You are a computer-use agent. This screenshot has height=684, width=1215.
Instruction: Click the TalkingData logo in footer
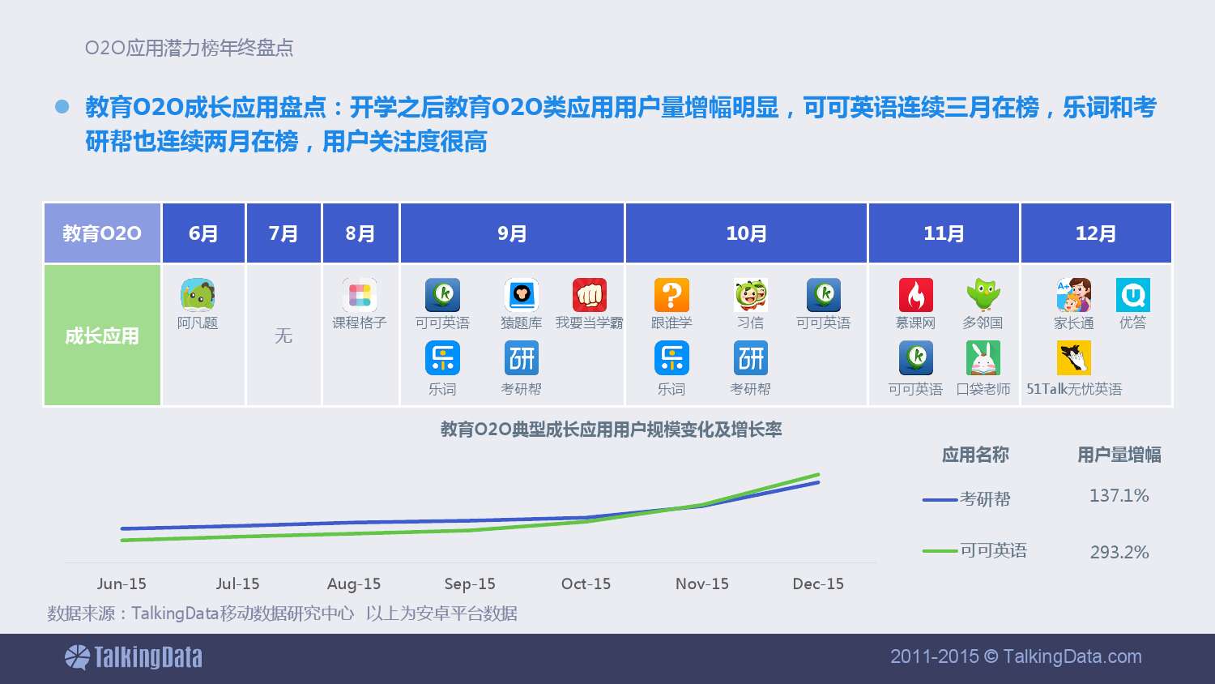[134, 657]
